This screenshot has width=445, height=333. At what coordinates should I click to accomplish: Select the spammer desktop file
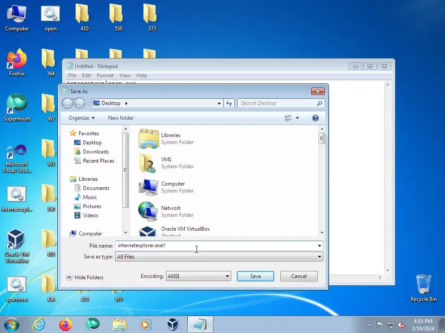[x=17, y=289]
